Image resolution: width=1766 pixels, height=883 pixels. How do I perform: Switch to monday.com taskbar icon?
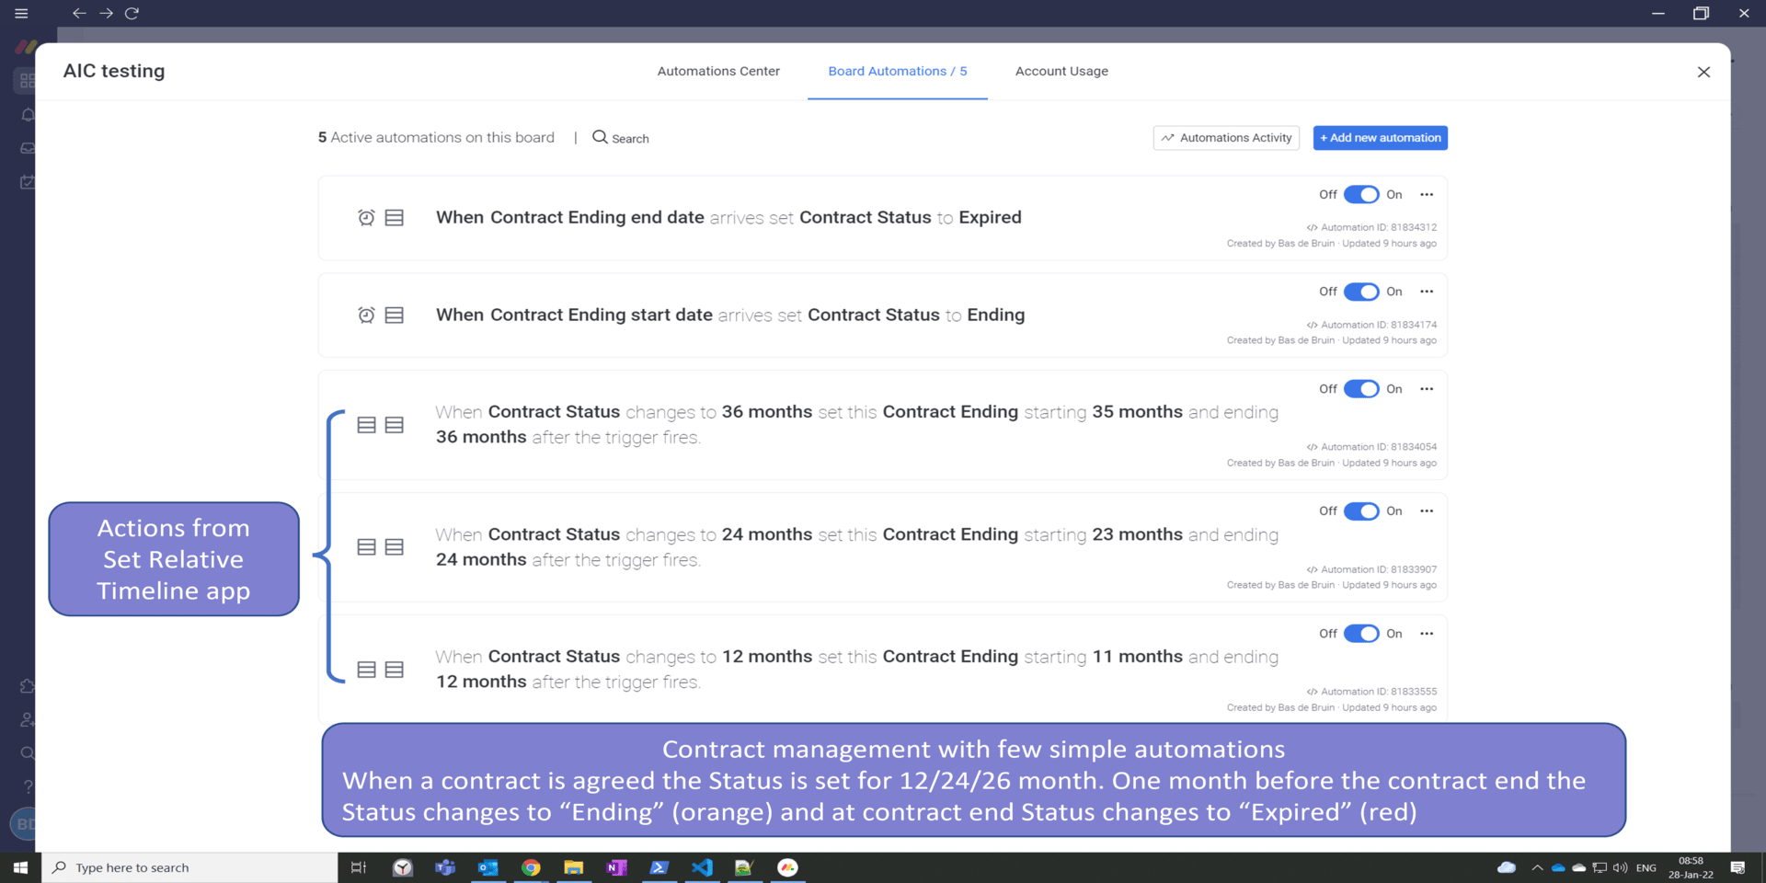(x=787, y=867)
